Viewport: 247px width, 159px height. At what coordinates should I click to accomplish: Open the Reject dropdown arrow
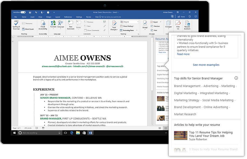pyautogui.click(x=161, y=22)
